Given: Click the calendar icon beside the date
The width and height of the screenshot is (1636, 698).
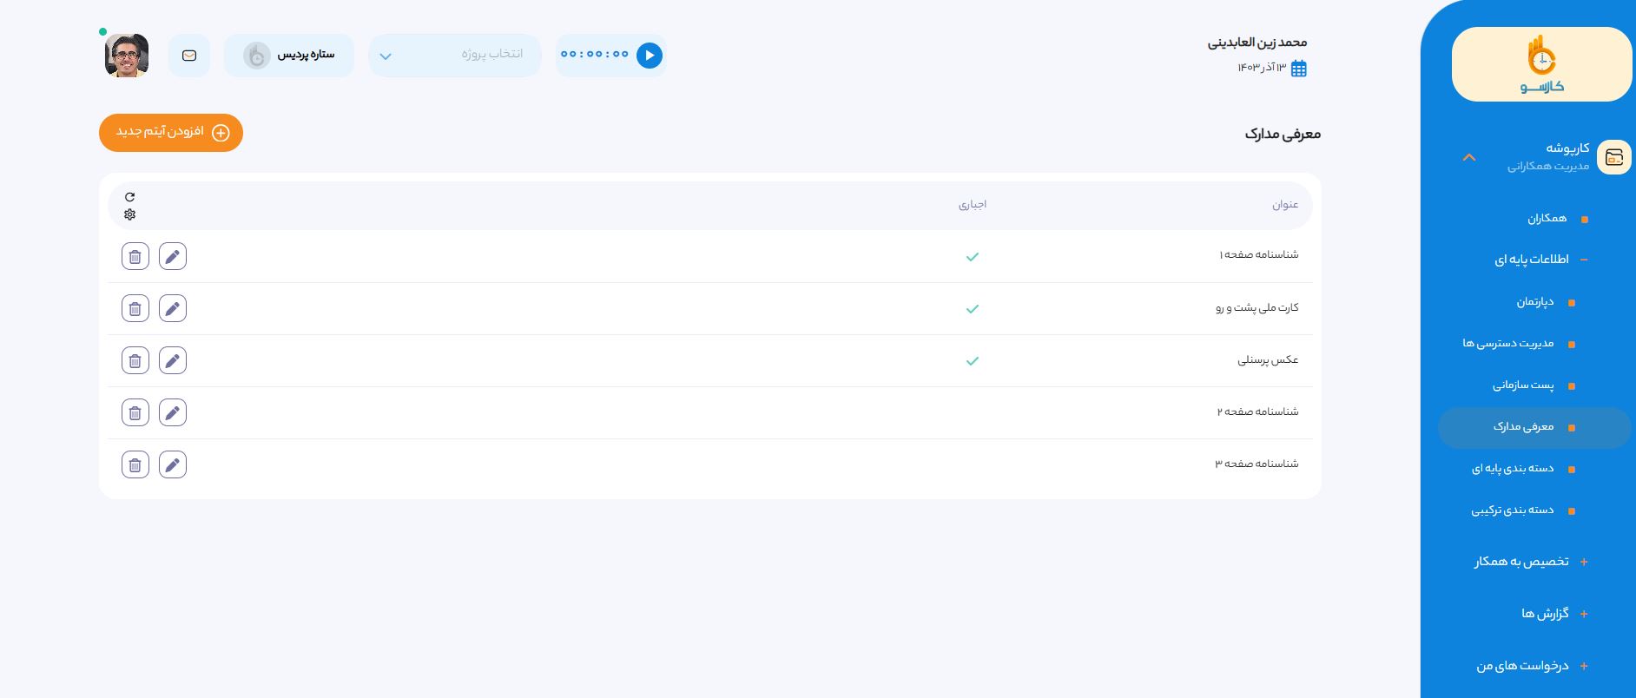Looking at the screenshot, I should point(1299,69).
